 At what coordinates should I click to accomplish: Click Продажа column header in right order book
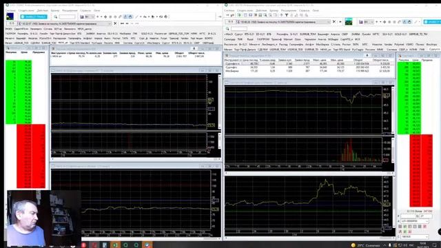tap(427, 60)
